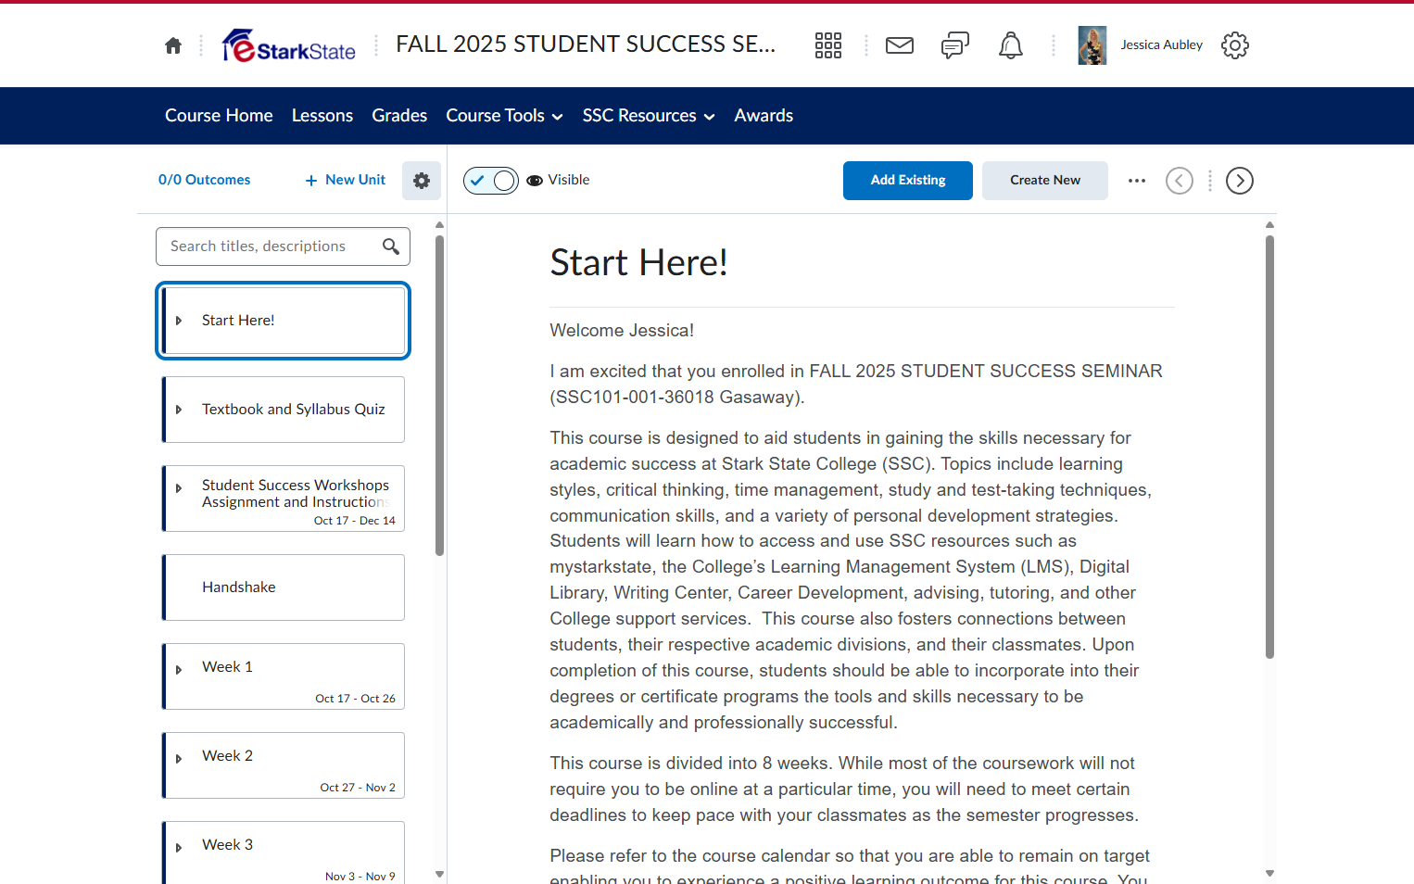Open the message alerts envelope icon
The width and height of the screenshot is (1414, 884).
900,45
